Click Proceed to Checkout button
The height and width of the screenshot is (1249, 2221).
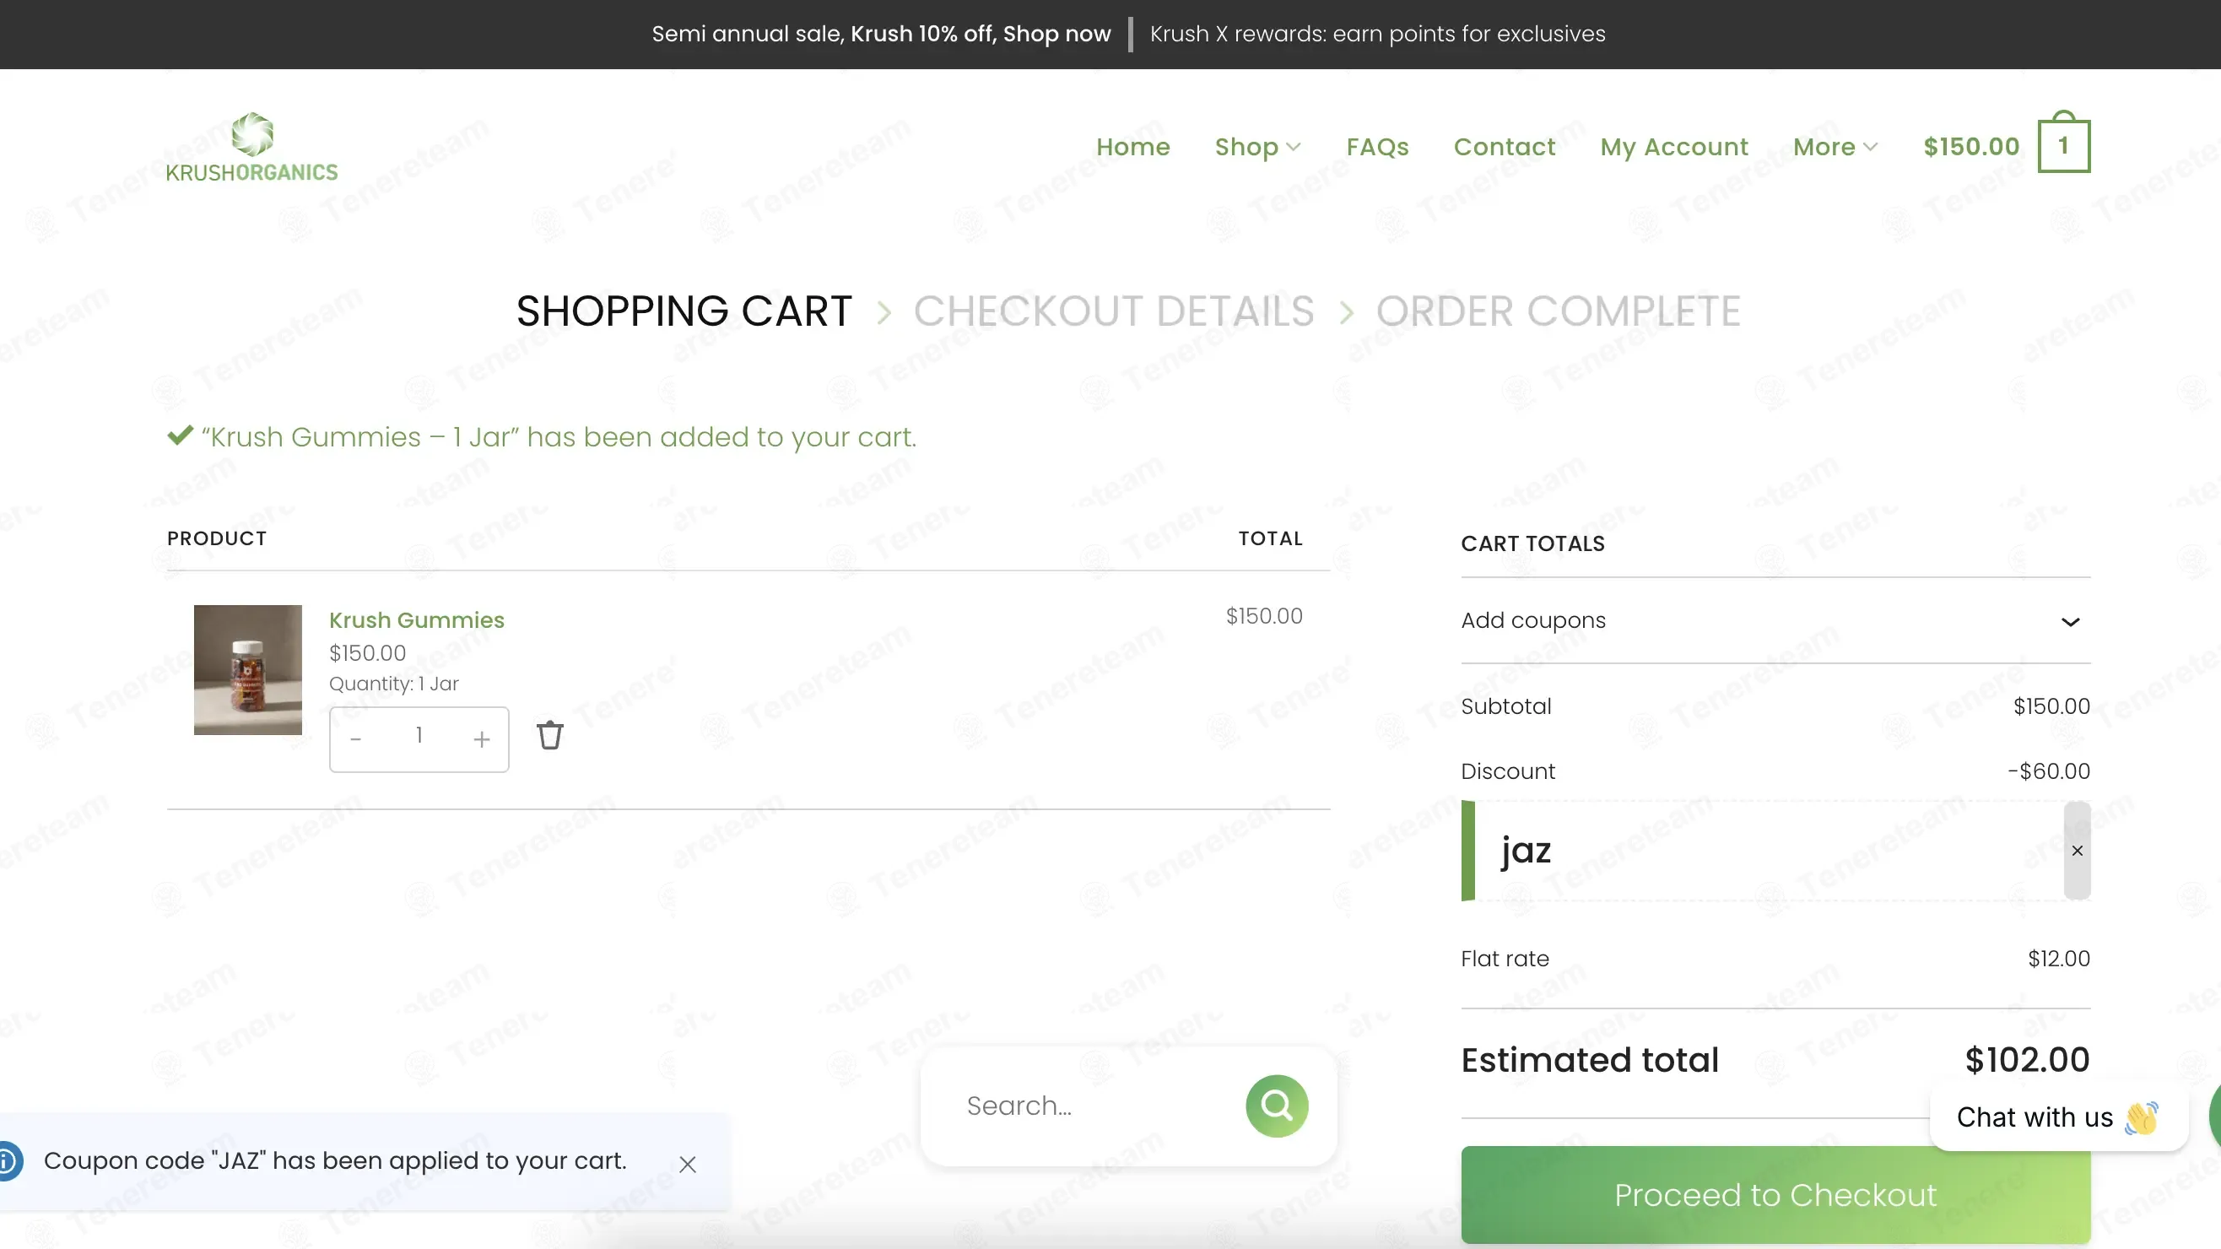pos(1775,1195)
